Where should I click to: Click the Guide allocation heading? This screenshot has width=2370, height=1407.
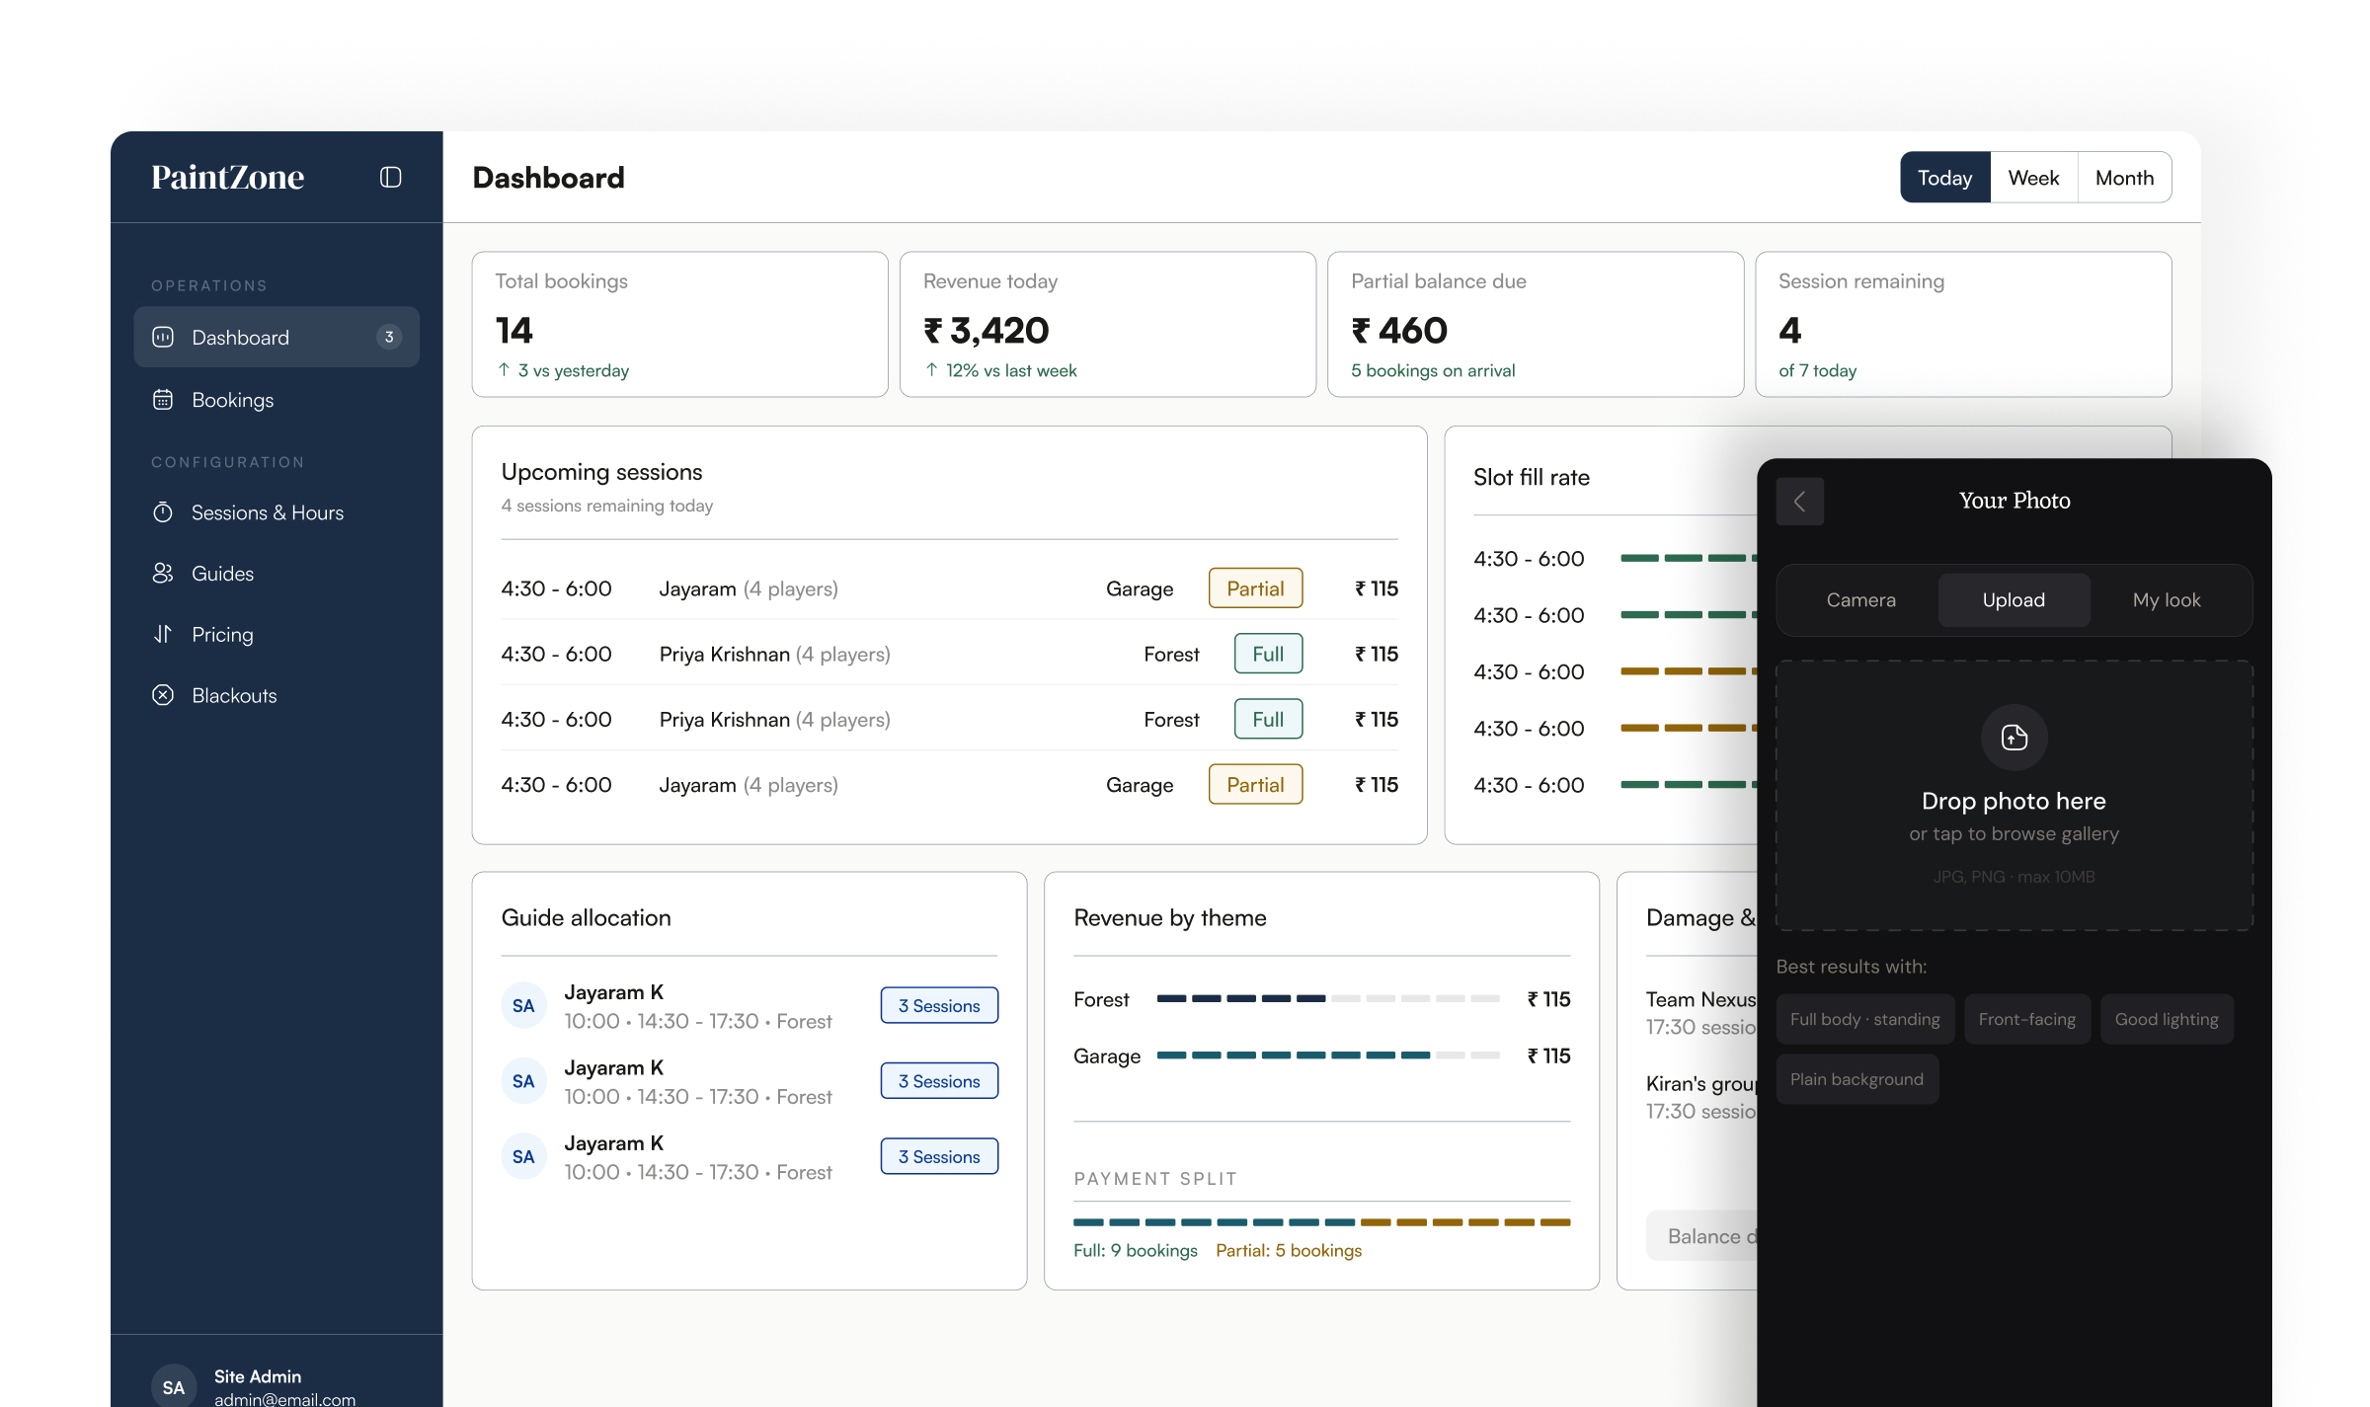coord(586,917)
